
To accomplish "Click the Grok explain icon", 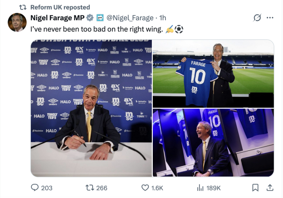I will [x=257, y=18].
